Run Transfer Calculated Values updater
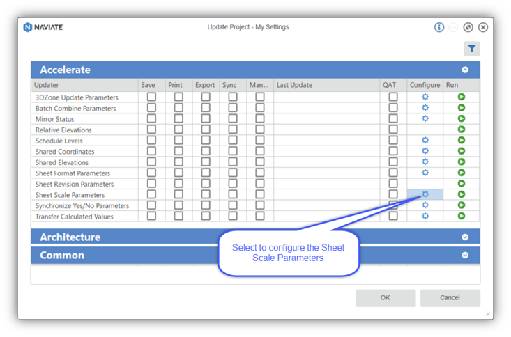The width and height of the screenshot is (511, 337). tap(461, 216)
